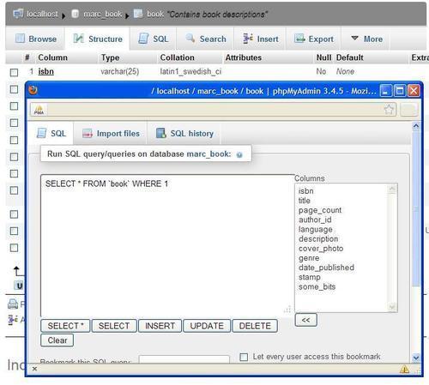The width and height of the screenshot is (429, 385).
Task: Click inside the SQL query text area
Action: (167, 245)
